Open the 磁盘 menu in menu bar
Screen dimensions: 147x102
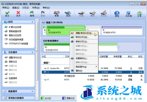pos(16,8)
